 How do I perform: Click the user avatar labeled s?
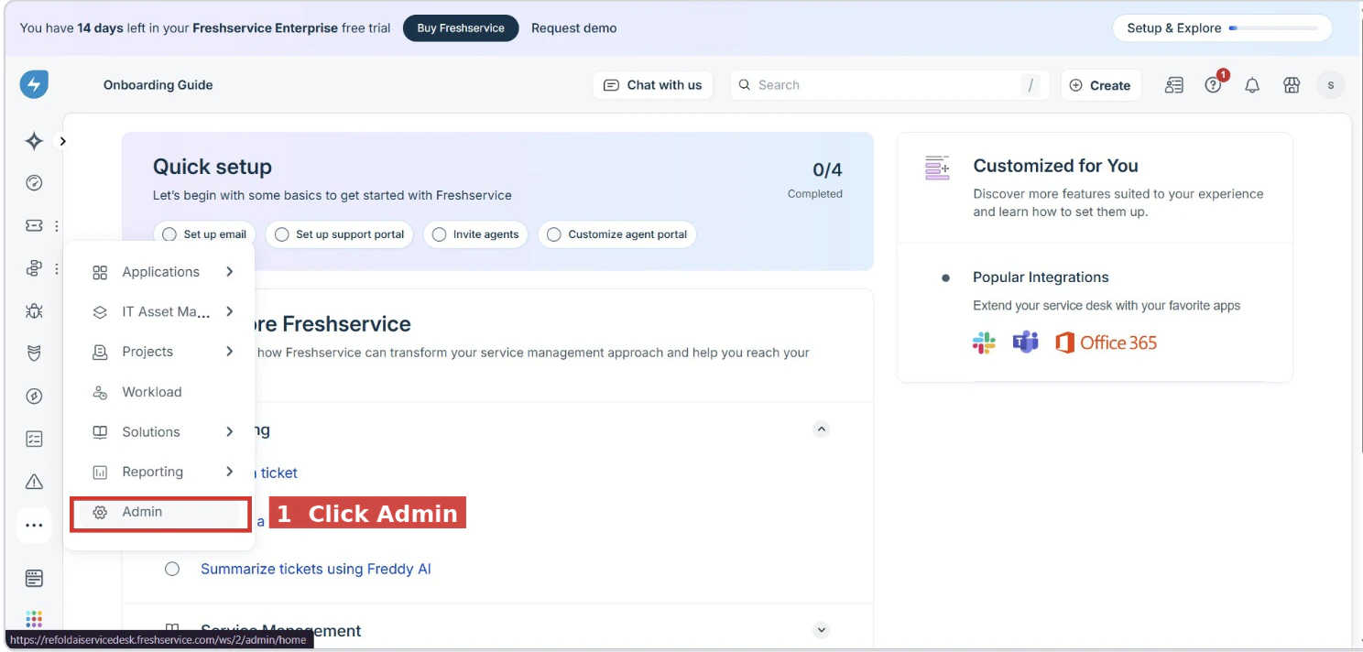[1330, 85]
